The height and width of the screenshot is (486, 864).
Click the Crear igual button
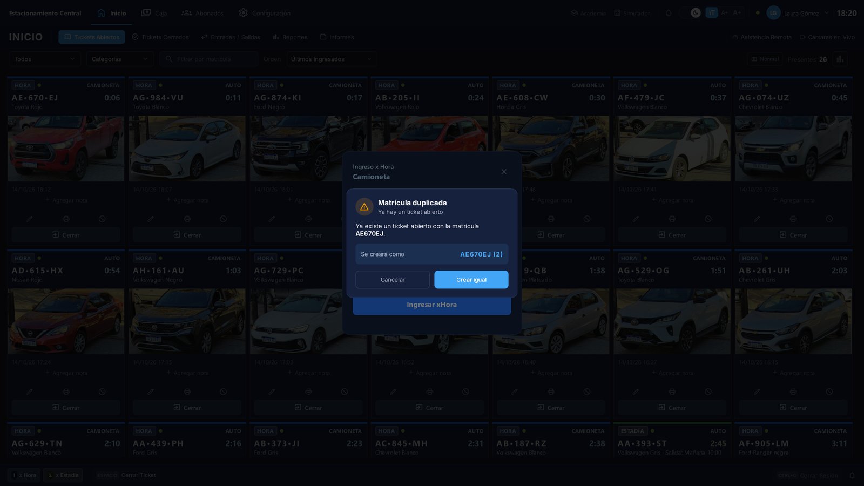471,280
